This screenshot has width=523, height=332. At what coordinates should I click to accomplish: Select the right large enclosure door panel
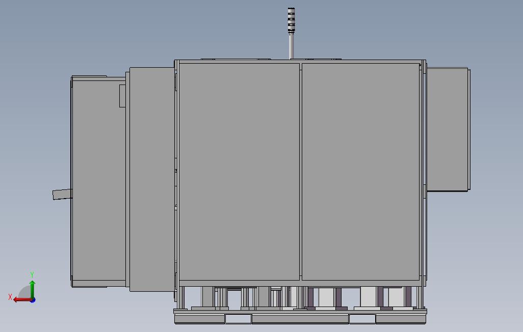(x=360, y=172)
